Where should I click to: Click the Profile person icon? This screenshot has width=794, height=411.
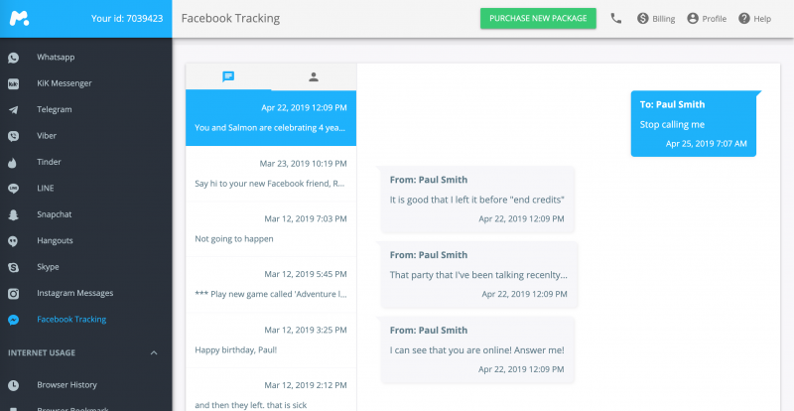693,19
